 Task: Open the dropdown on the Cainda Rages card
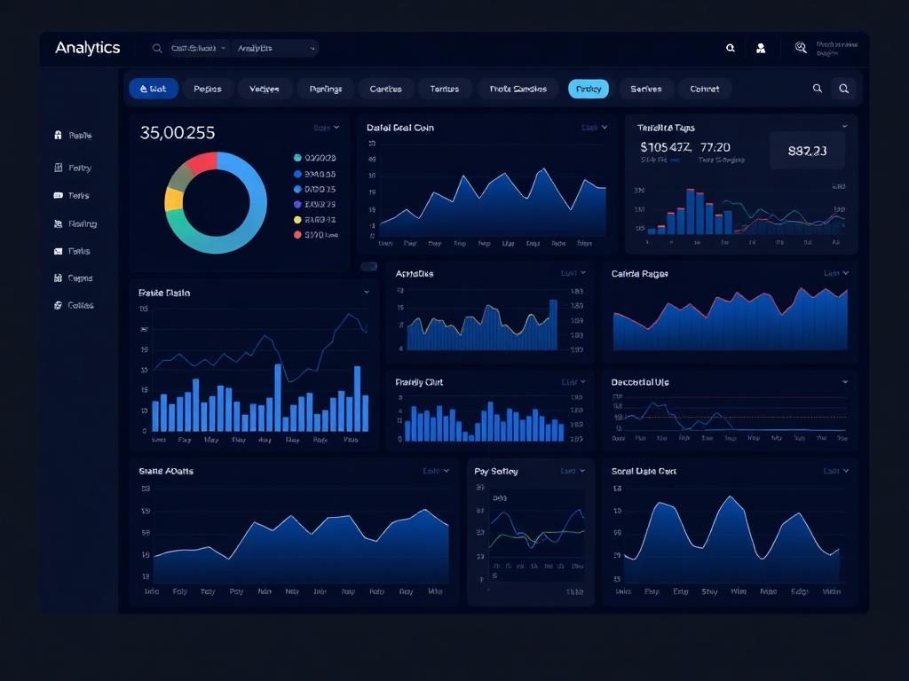point(836,273)
